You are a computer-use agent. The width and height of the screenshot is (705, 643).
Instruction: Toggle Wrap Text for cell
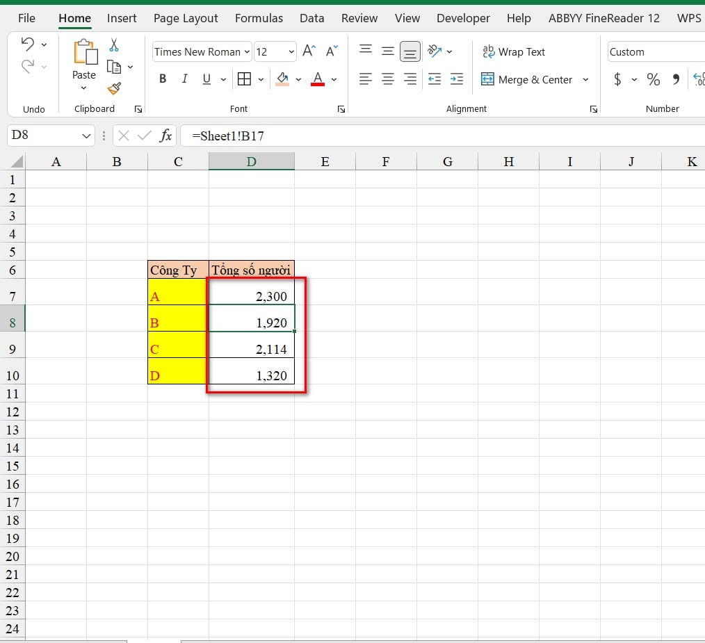pos(514,51)
